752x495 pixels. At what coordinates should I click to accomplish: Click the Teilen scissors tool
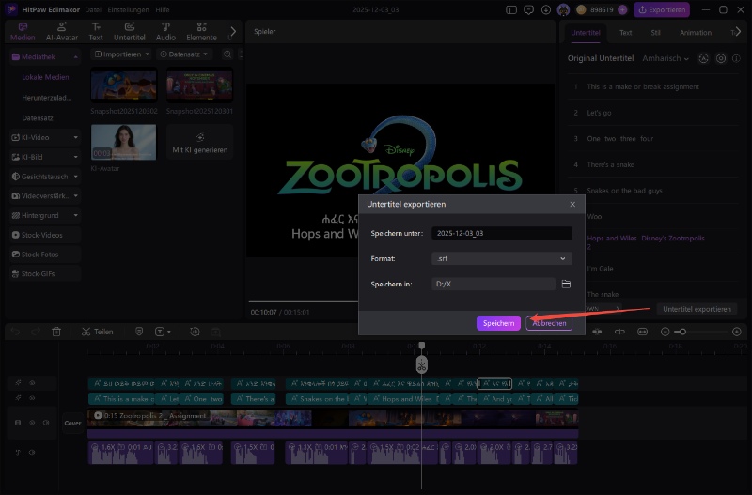coord(97,332)
